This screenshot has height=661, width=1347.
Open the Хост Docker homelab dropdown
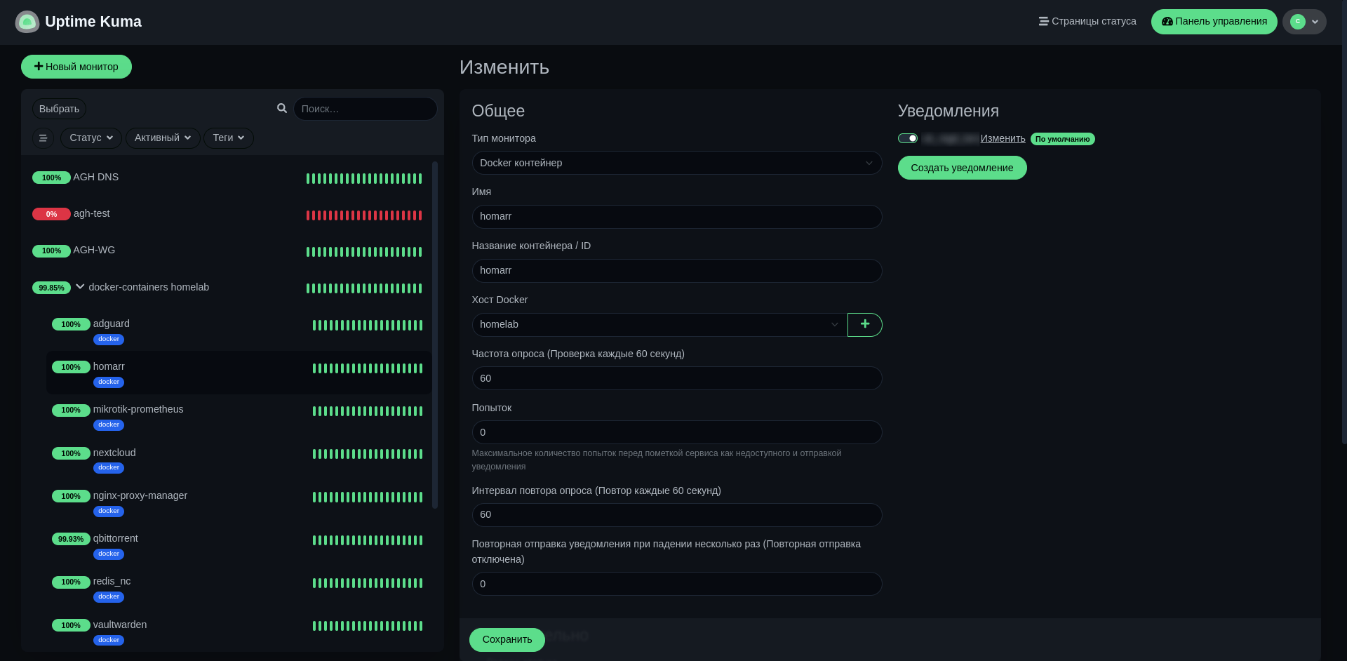point(659,325)
